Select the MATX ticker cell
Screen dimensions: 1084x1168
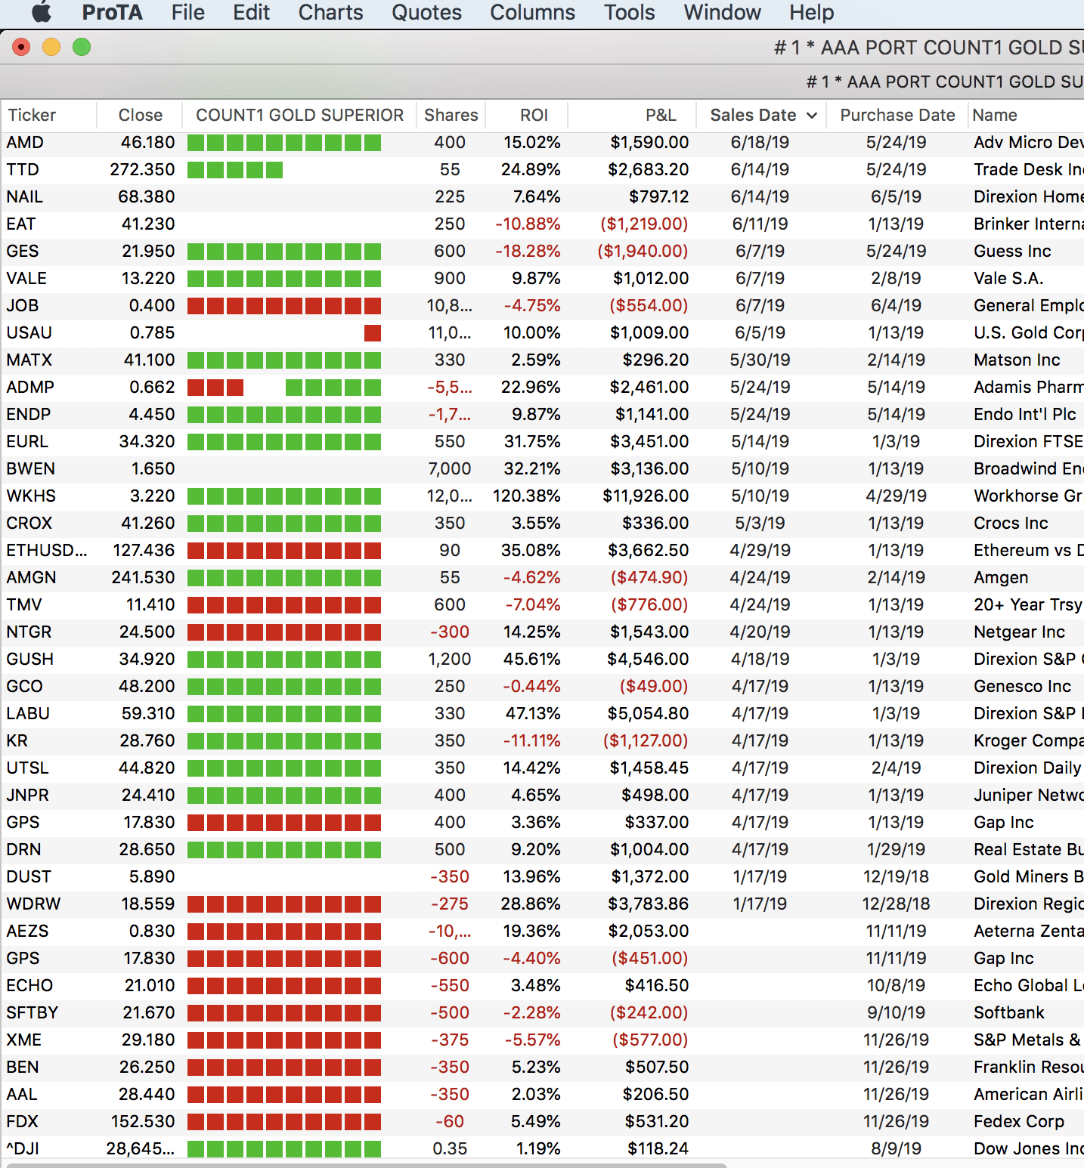coord(29,360)
